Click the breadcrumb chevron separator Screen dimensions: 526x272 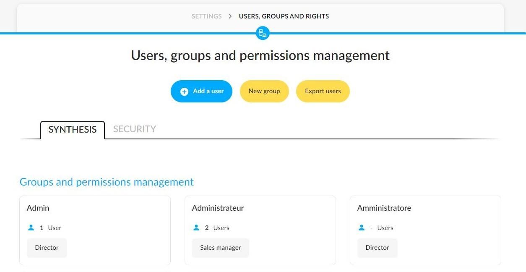point(230,16)
